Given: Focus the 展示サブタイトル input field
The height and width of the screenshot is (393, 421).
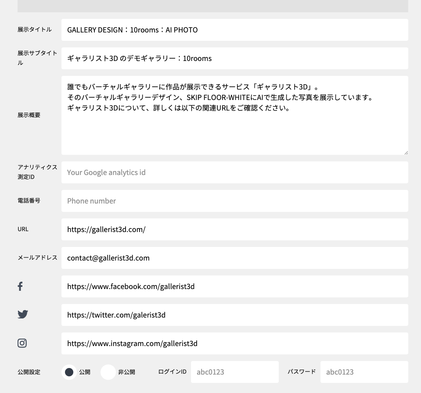Looking at the screenshot, I should [235, 58].
